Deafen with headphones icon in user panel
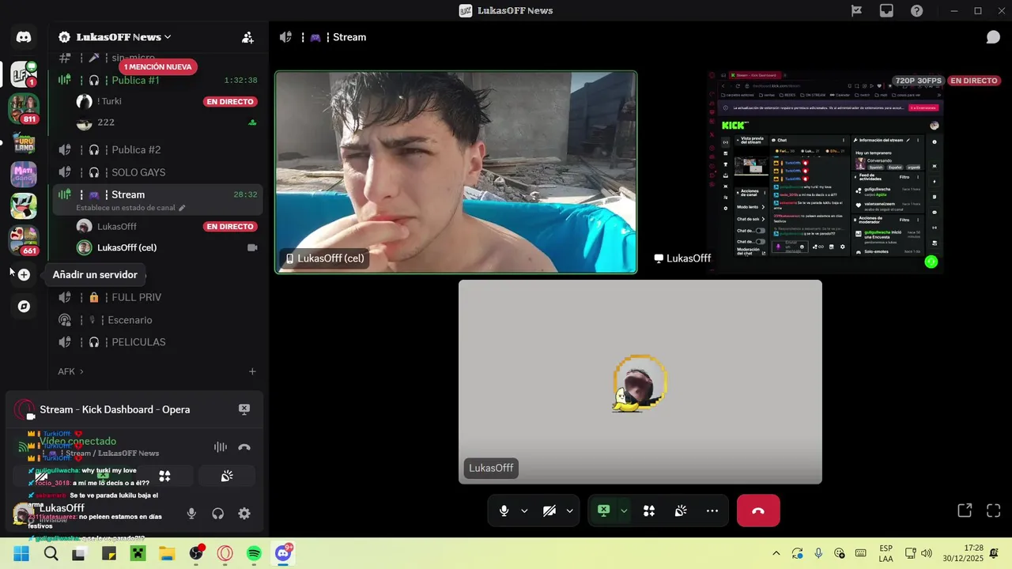The height and width of the screenshot is (569, 1012). pyautogui.click(x=218, y=514)
